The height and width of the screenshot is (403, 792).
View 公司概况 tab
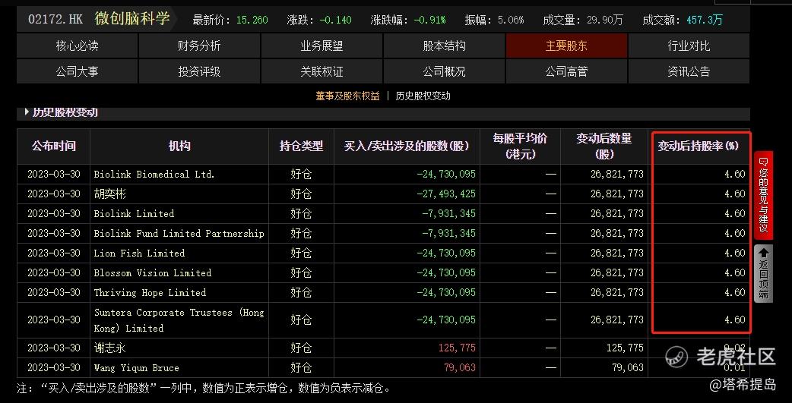[444, 71]
